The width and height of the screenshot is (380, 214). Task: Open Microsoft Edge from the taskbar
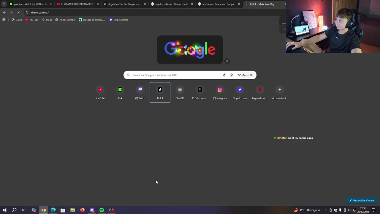tap(53, 210)
